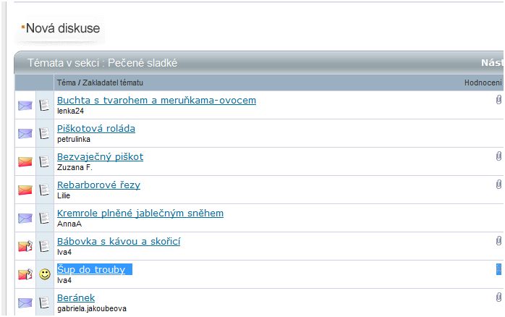
Task: Open the Bezvaječný piškot thread
Action: point(100,156)
